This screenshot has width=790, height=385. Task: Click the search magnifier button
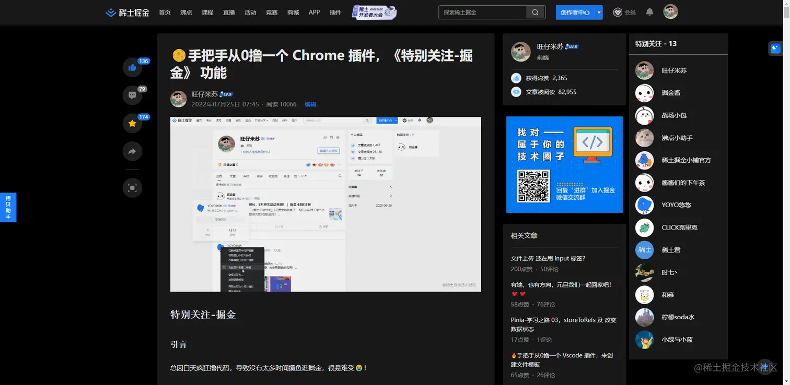coord(536,12)
